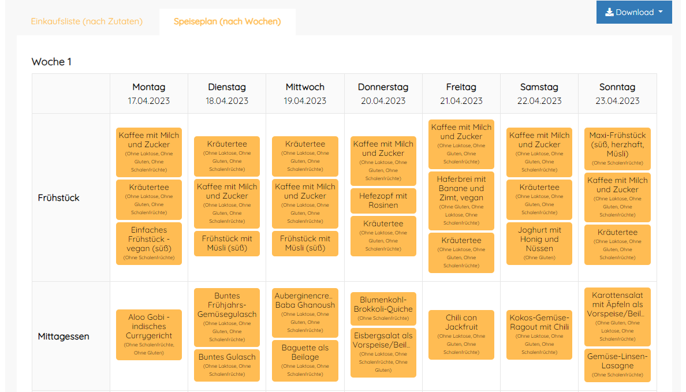Open Gemüse-Linsen-Lasagne on Sonntag
Image resolution: width=686 pixels, height=392 pixels.
pyautogui.click(x=617, y=365)
